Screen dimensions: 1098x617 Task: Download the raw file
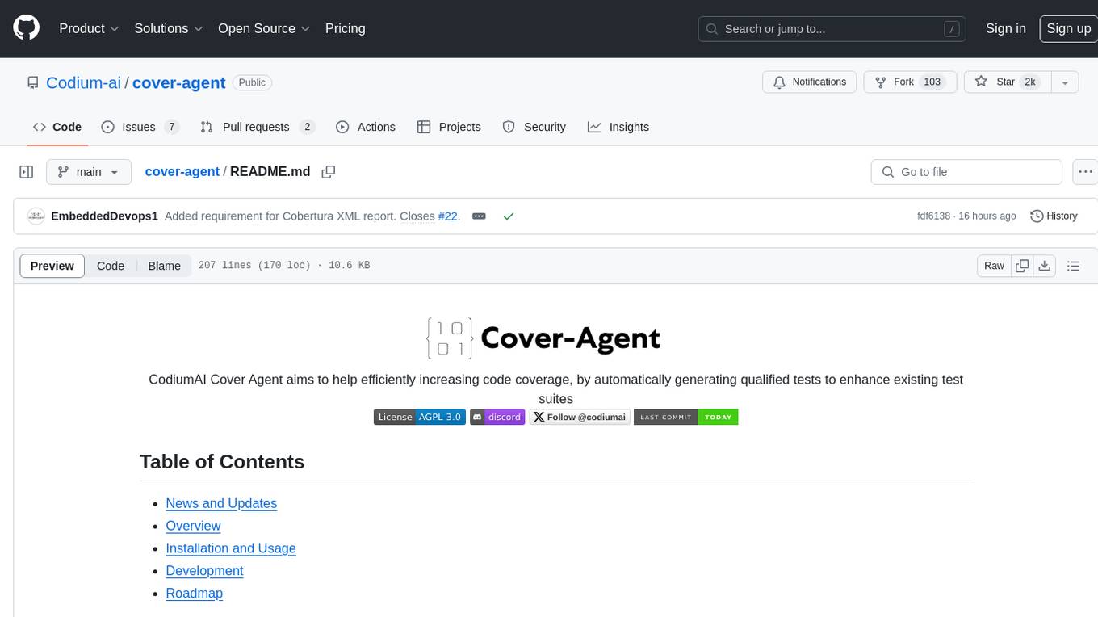[1045, 266]
